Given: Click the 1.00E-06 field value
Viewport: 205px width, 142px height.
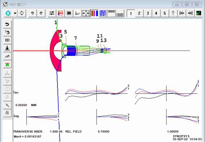Looking at the screenshot, I should (56, 131).
